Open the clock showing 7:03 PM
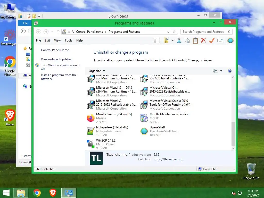The width and height of the screenshot is (264, 198). point(253,193)
